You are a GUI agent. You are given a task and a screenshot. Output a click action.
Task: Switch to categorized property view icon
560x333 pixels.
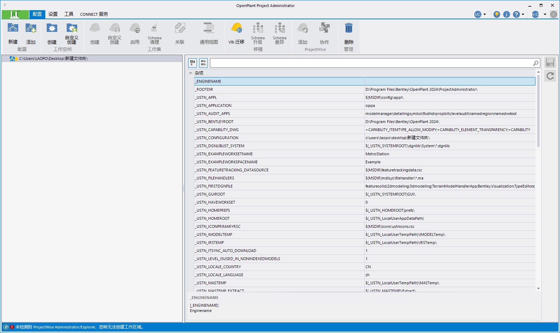204,63
